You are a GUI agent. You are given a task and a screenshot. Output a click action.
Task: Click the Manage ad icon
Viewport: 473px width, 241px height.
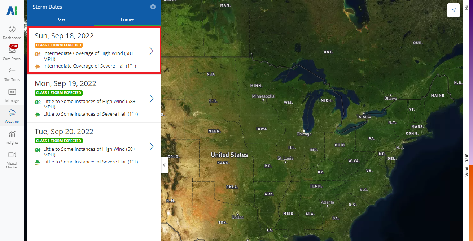click(x=12, y=92)
